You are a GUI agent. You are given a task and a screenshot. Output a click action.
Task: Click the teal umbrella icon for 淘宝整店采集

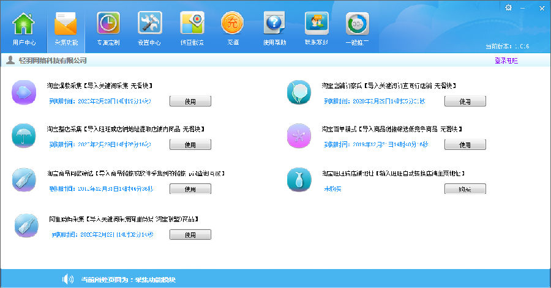(x=24, y=136)
